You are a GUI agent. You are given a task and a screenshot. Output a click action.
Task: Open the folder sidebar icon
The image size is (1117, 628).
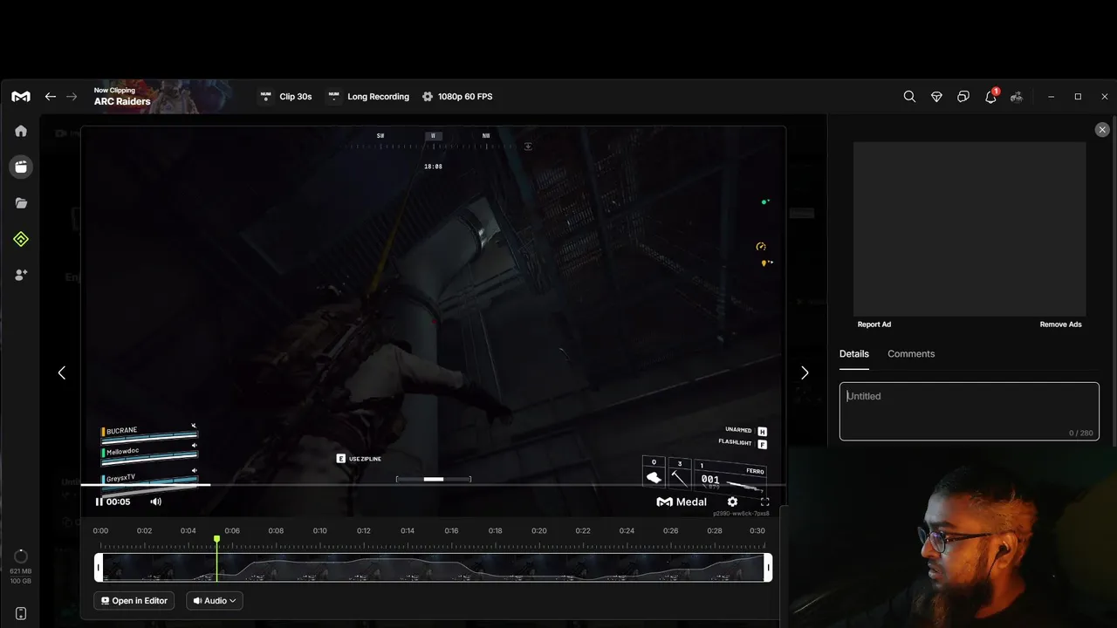pyautogui.click(x=21, y=203)
